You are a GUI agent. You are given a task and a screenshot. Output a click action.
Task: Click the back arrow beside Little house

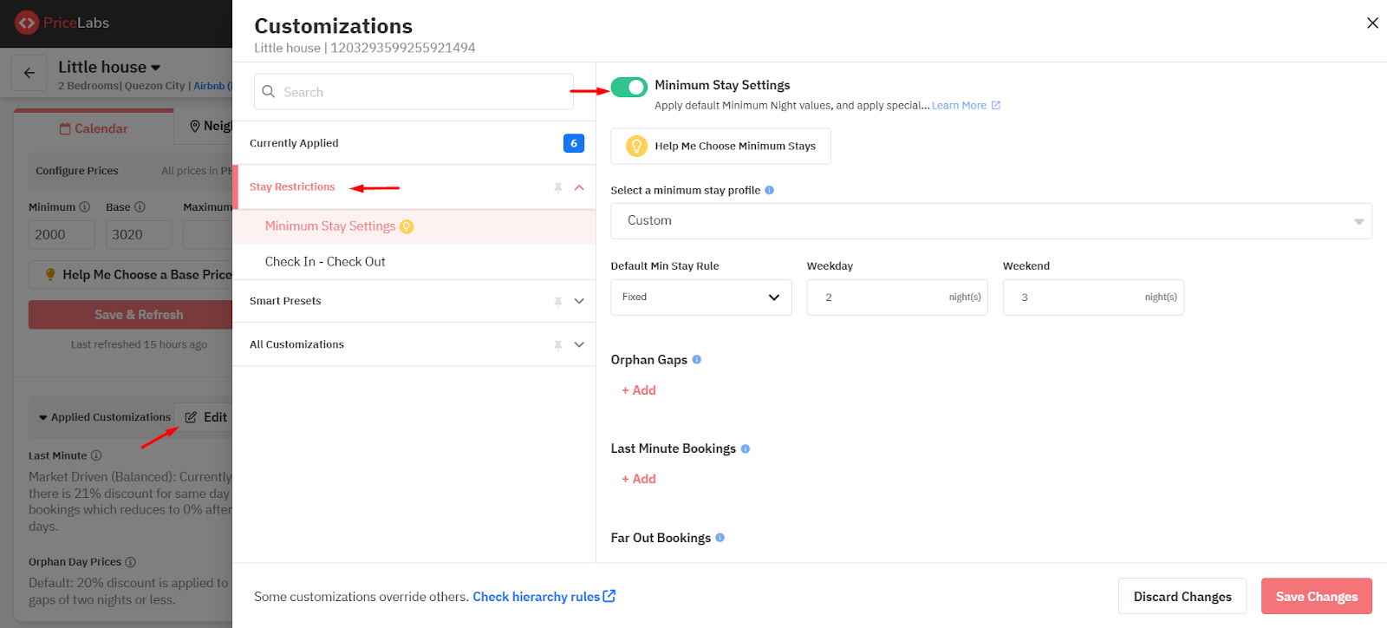click(29, 73)
